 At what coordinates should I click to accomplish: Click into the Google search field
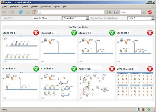click(x=130, y=12)
